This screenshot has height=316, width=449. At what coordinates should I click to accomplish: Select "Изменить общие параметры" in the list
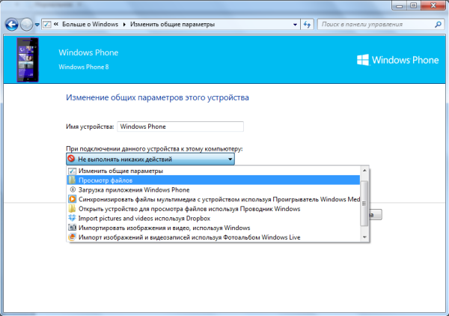pyautogui.click(x=213, y=171)
